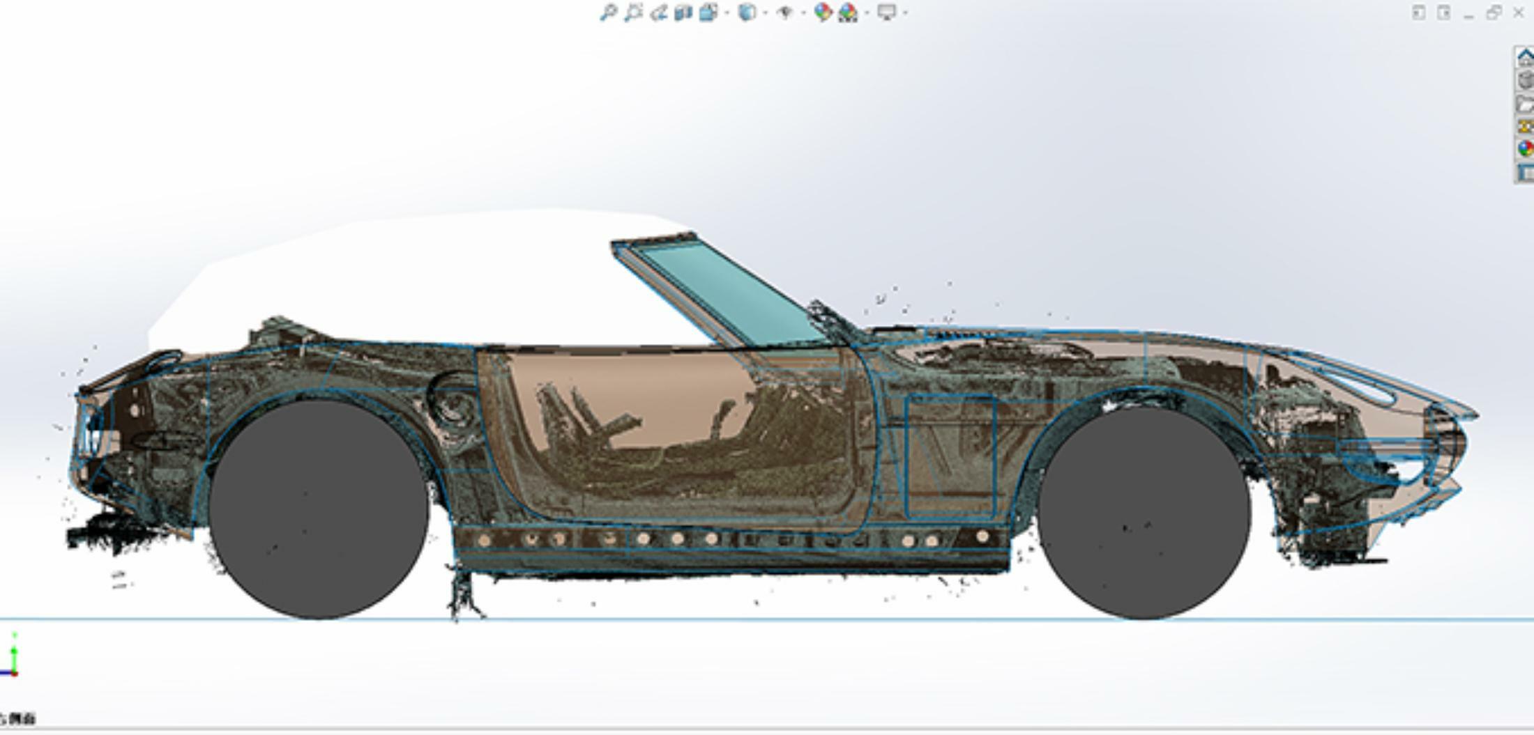Open the Hide/Show Items dropdown arrow
1534x735 pixels.
tap(803, 13)
